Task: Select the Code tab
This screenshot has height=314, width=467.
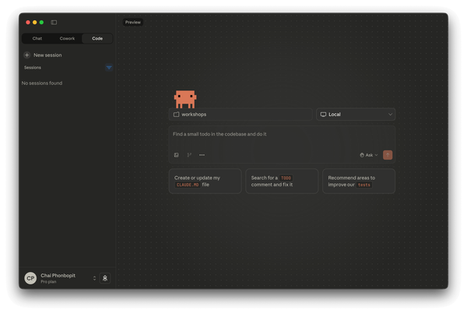Action: [97, 38]
